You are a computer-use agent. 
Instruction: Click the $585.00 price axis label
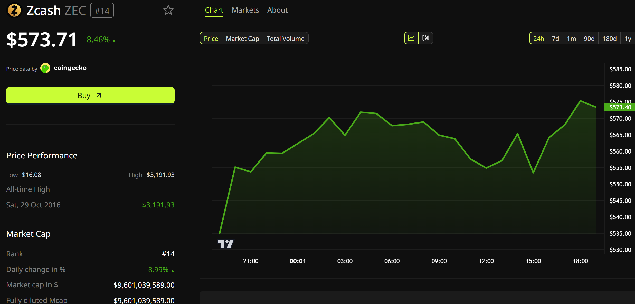[620, 69]
